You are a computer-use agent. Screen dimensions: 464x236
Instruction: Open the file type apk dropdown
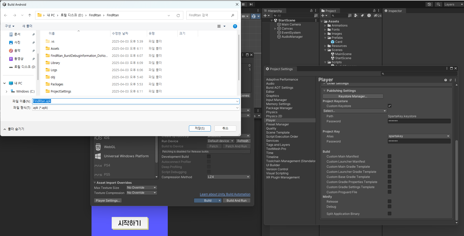point(136,108)
